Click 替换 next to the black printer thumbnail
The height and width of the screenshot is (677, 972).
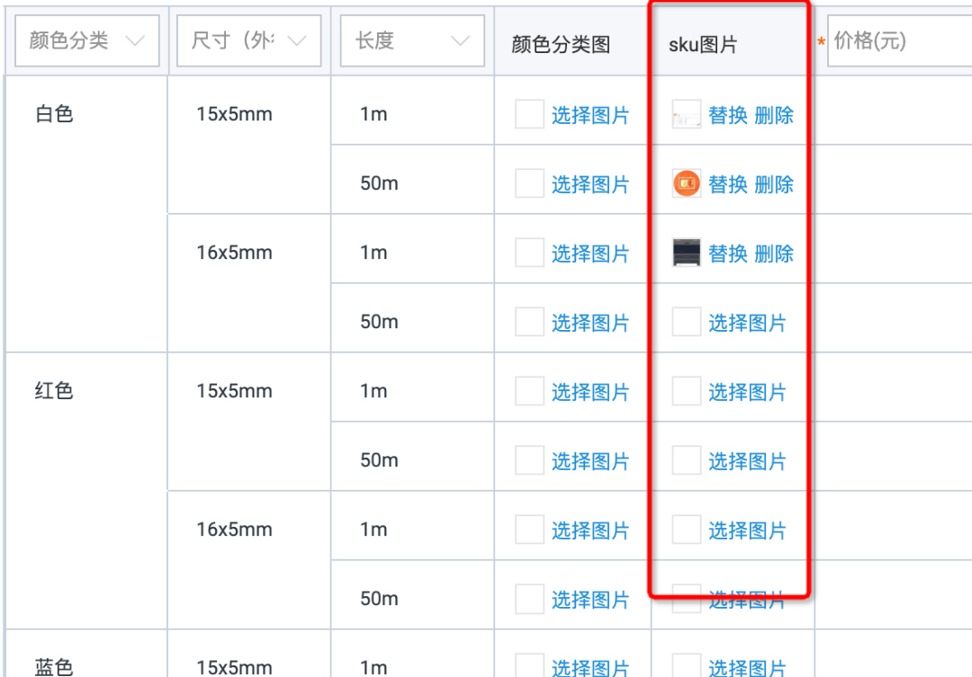tap(729, 253)
